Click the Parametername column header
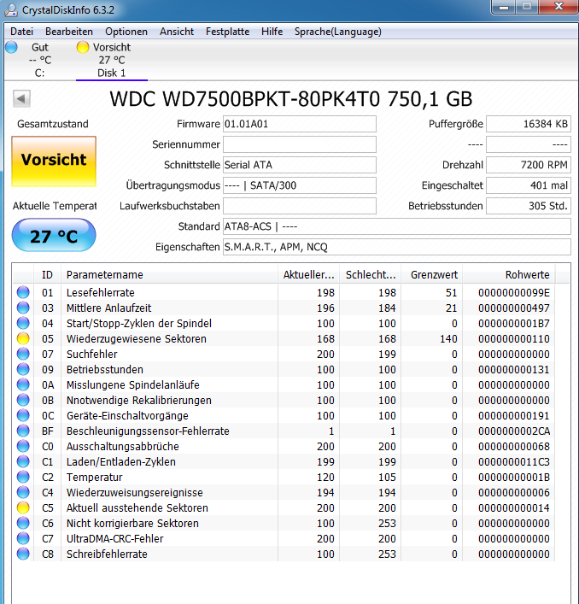The image size is (579, 604). 169,274
